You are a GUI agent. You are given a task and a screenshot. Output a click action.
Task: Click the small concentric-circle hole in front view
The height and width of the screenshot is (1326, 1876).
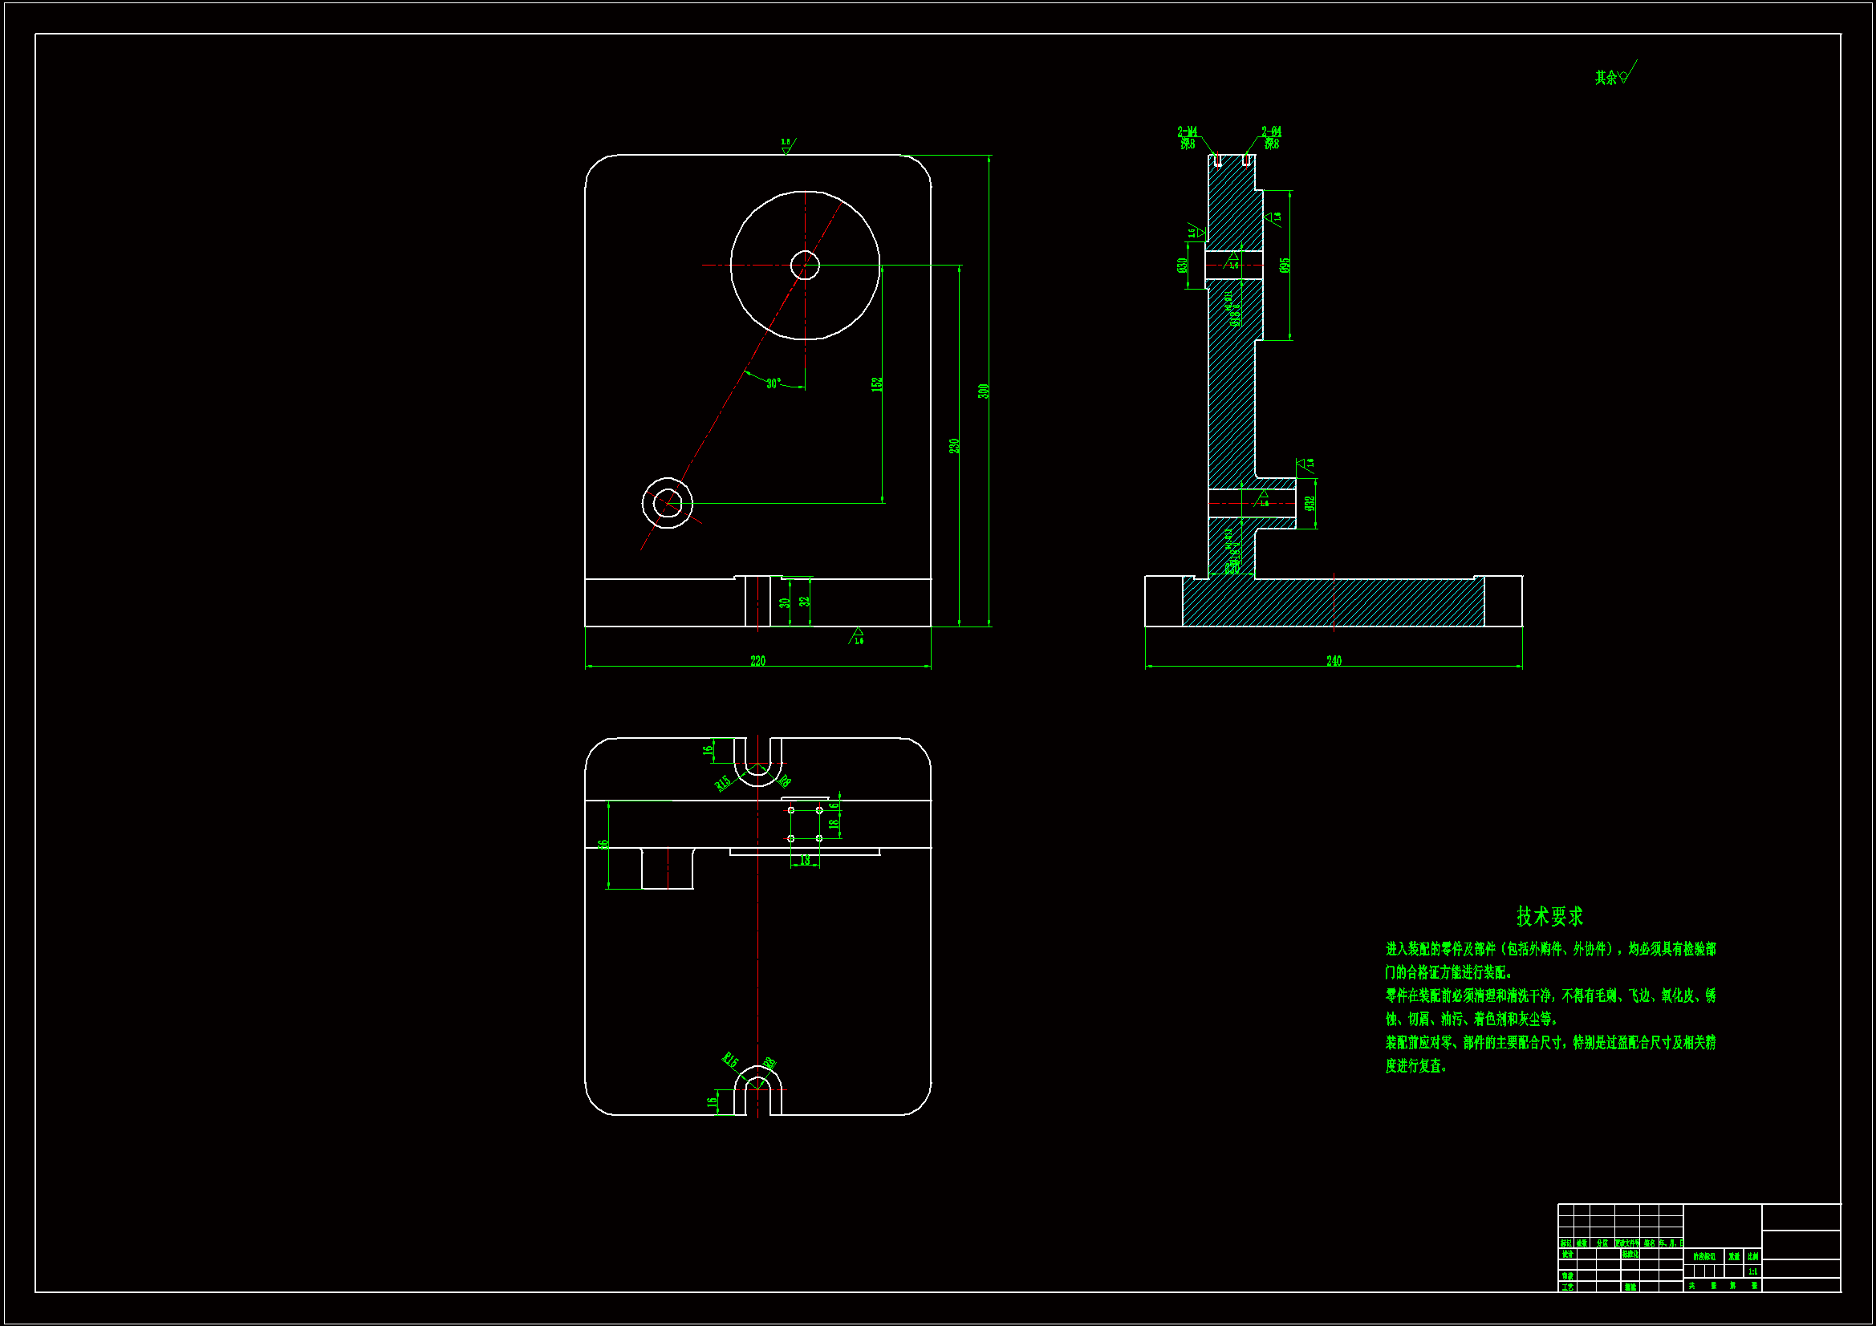point(668,503)
